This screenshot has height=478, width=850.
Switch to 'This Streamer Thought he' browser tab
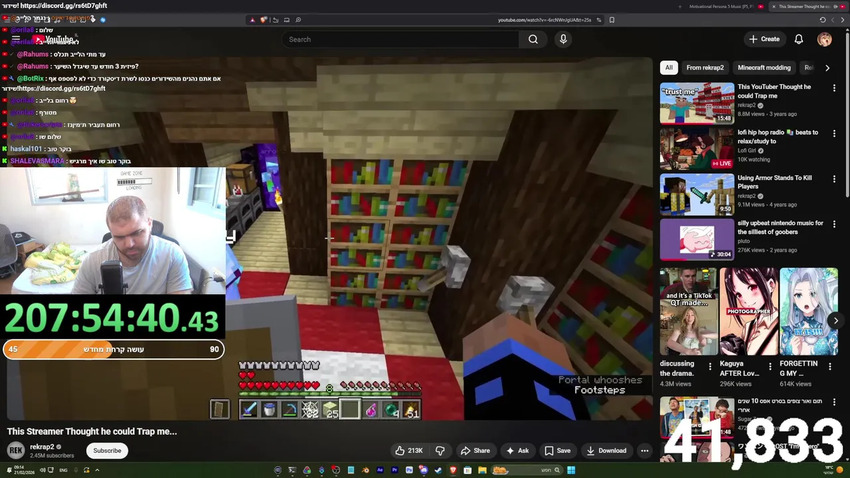[x=808, y=7]
